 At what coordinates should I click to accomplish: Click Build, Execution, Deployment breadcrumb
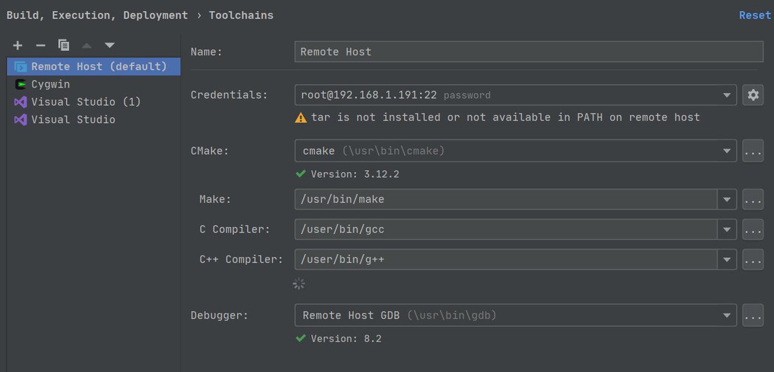coord(97,15)
